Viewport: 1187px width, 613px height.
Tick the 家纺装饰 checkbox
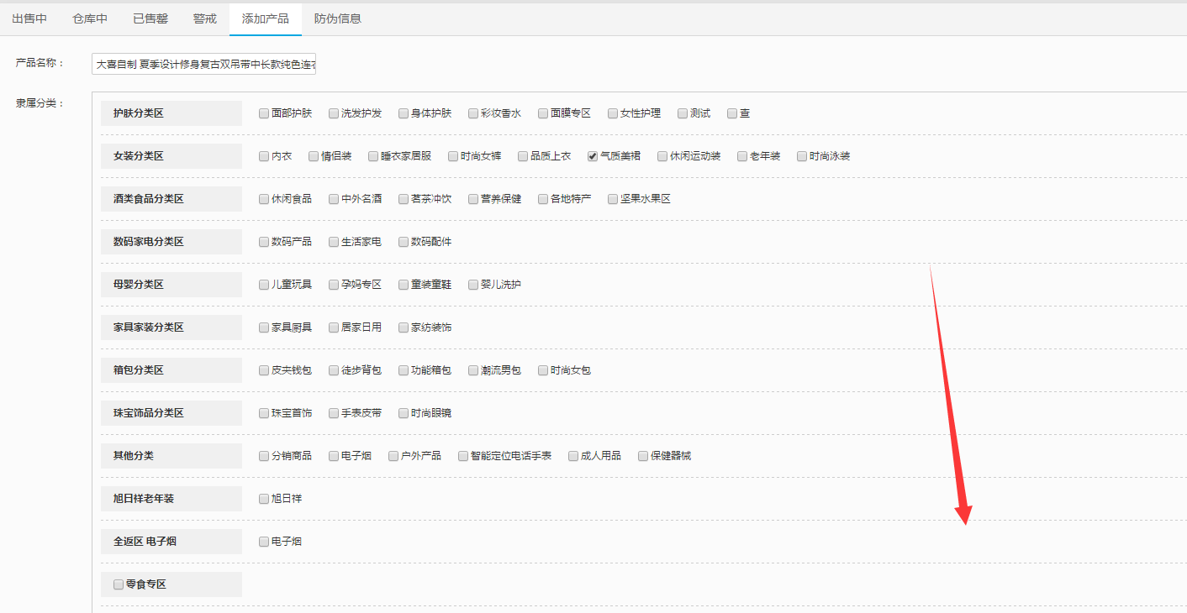[x=404, y=327]
